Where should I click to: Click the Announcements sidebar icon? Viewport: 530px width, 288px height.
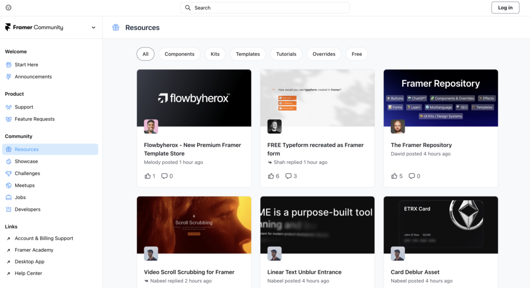[x=9, y=77]
